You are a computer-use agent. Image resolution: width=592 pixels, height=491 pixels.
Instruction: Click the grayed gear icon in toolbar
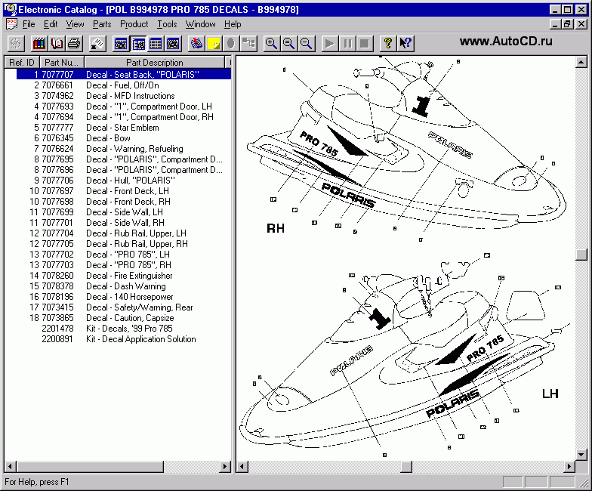(16, 44)
